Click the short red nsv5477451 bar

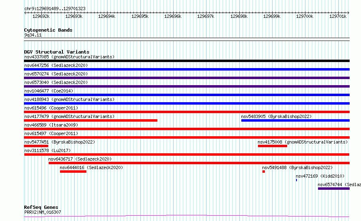pos(36,146)
